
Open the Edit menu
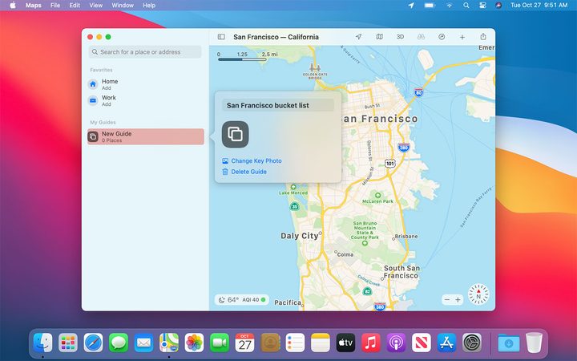tap(75, 5)
